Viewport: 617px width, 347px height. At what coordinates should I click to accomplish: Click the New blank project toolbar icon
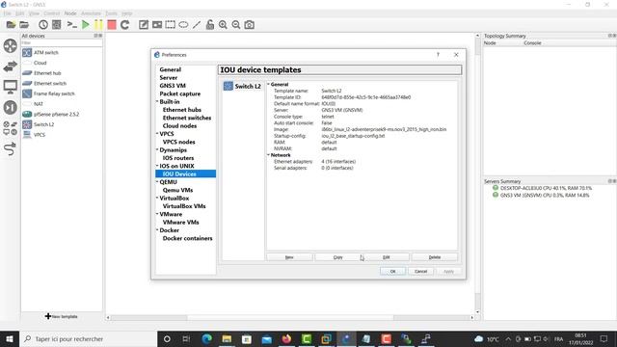[x=11, y=25]
